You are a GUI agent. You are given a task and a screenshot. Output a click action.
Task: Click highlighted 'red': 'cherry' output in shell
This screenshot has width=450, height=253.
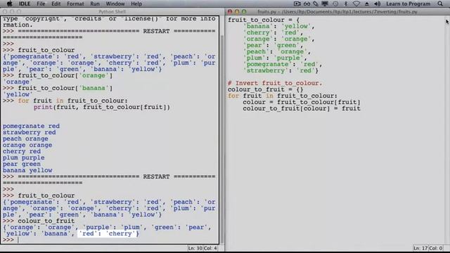108,233
